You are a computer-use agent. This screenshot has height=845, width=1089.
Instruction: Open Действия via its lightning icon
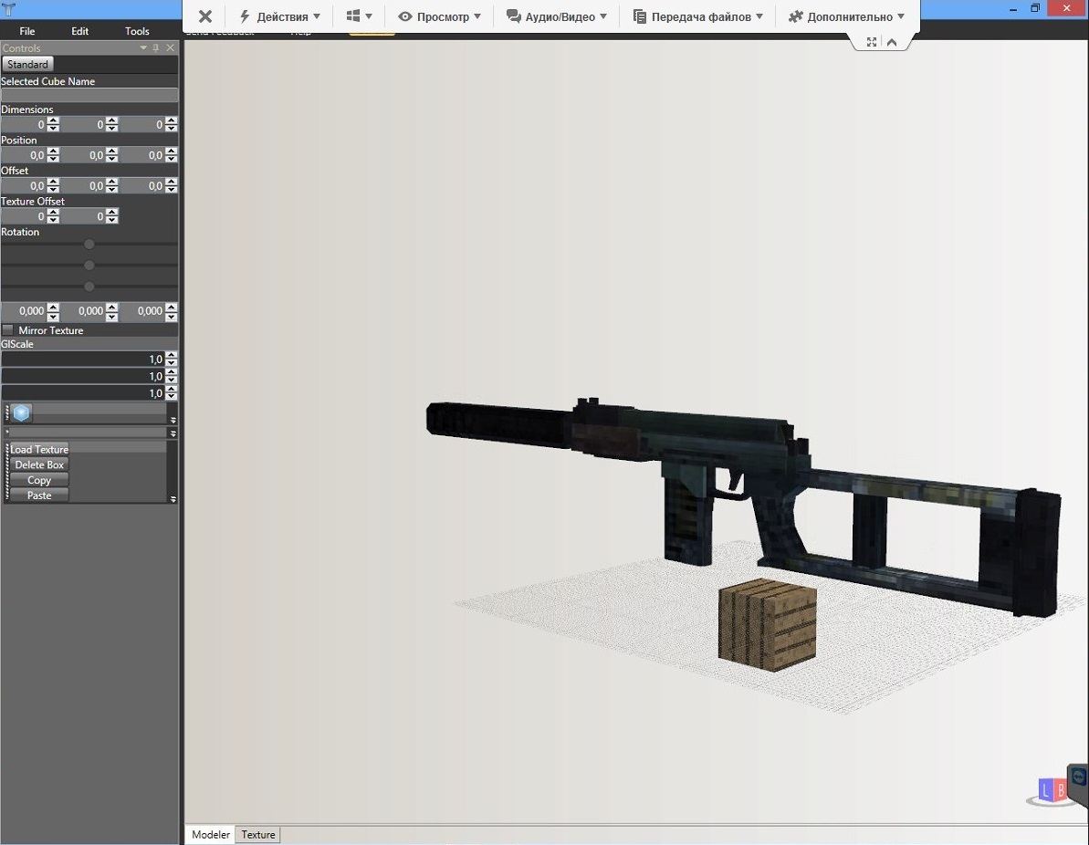pos(244,16)
